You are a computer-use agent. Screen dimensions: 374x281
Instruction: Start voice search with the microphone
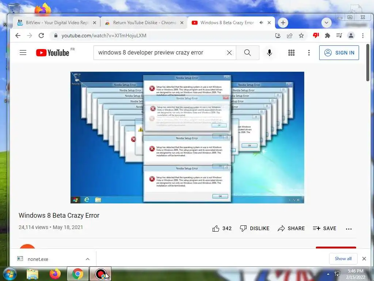270,53
